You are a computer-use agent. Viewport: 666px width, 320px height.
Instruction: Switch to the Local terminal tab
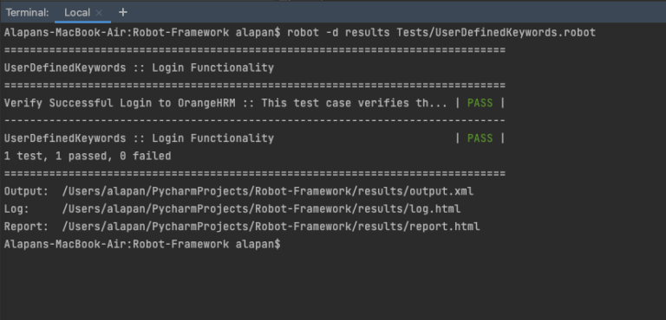pos(77,13)
